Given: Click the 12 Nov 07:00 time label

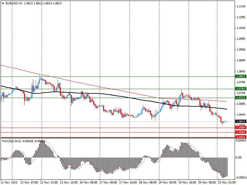Looking at the screenshot, I should 29,183.
